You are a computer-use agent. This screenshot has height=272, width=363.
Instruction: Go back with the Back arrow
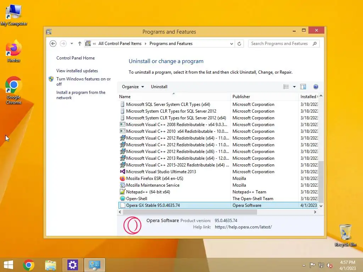pyautogui.click(x=53, y=44)
